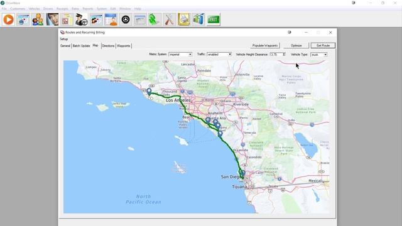402x226 pixels.
Task: Open the calendar with globe toolbar icon
Action: [23, 19]
